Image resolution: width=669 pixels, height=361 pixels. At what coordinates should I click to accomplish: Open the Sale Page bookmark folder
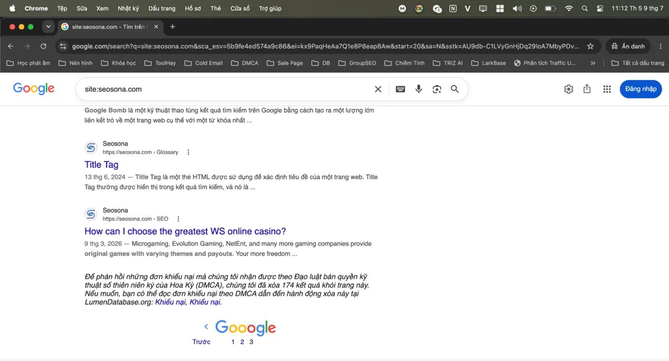click(285, 63)
